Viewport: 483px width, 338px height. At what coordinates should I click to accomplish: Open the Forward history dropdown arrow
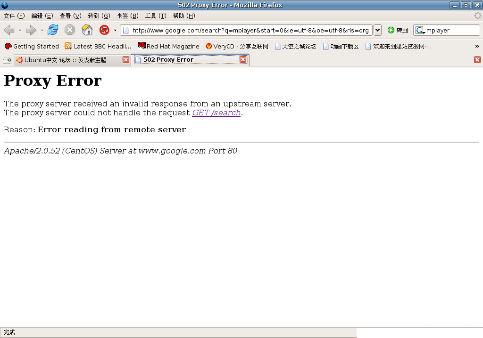click(x=42, y=30)
